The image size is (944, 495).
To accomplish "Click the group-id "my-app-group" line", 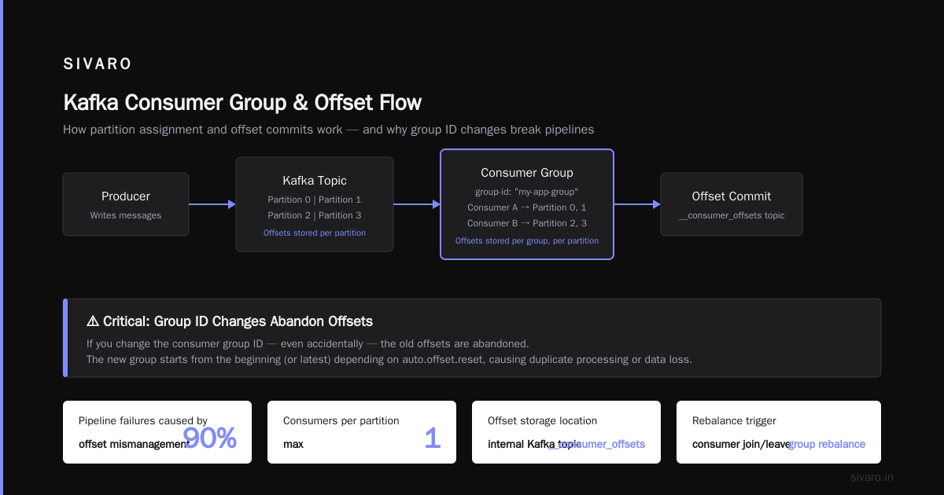I will [x=527, y=192].
